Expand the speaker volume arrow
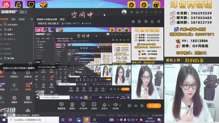Image resolution: width=219 pixels, height=123 pixels. point(120,105)
